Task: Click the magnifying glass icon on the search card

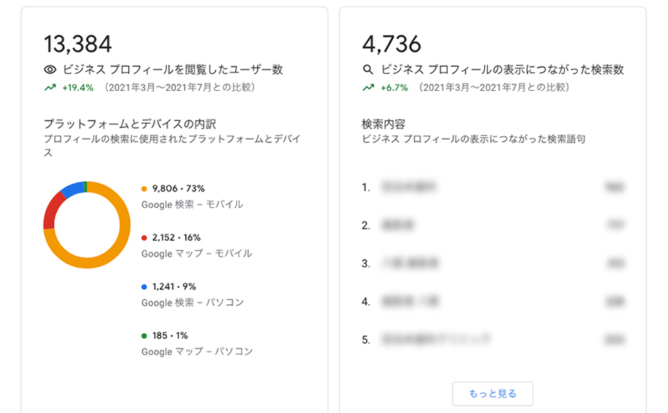Action: [x=369, y=69]
